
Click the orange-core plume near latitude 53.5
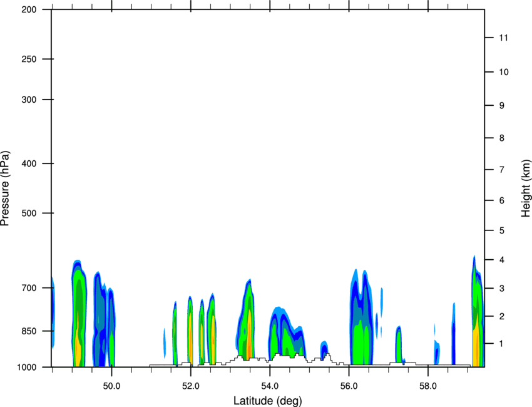point(247,319)
